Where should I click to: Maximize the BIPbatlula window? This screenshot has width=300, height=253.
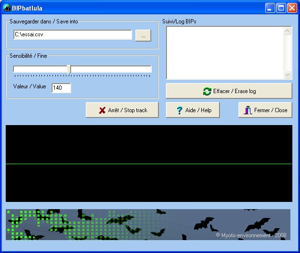(x=281, y=8)
